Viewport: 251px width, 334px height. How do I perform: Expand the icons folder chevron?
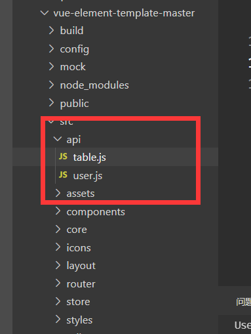(58, 247)
